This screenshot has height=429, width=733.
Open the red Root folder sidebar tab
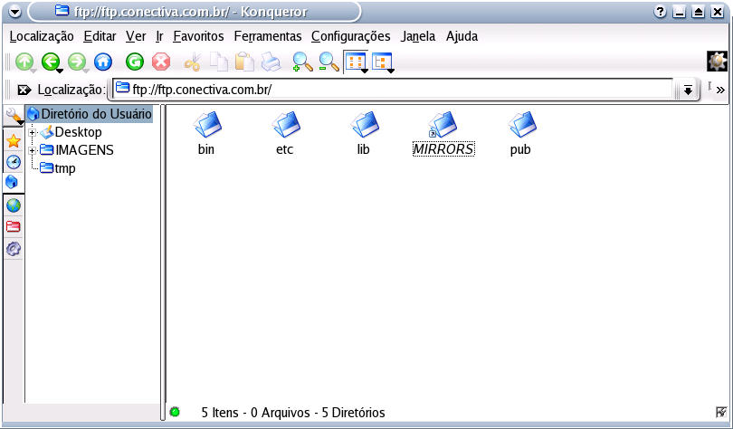(x=14, y=226)
